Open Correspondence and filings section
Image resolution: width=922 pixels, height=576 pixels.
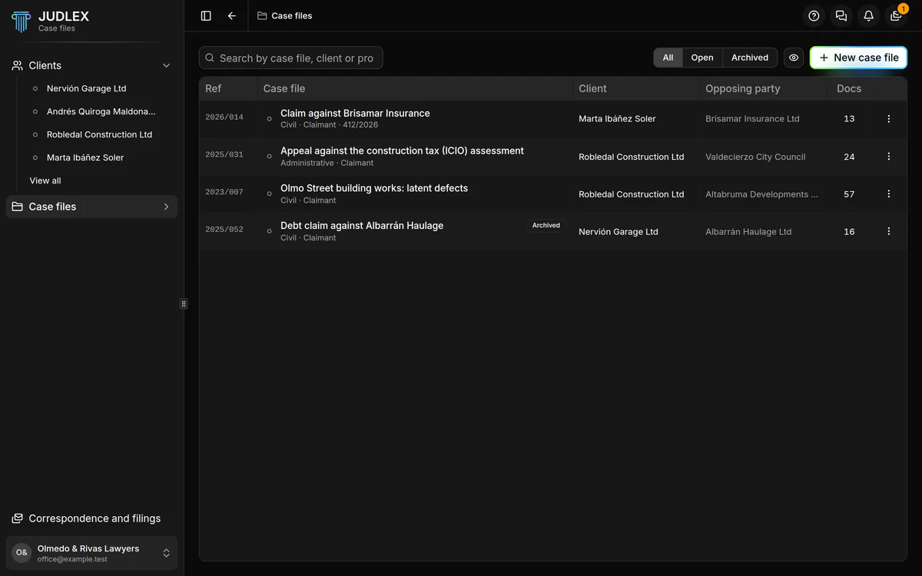92,518
